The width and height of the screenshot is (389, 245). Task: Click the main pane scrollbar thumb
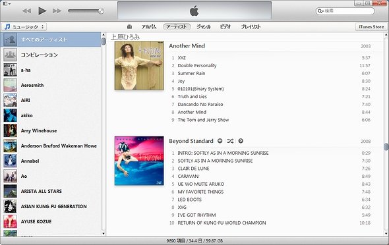[386, 147]
